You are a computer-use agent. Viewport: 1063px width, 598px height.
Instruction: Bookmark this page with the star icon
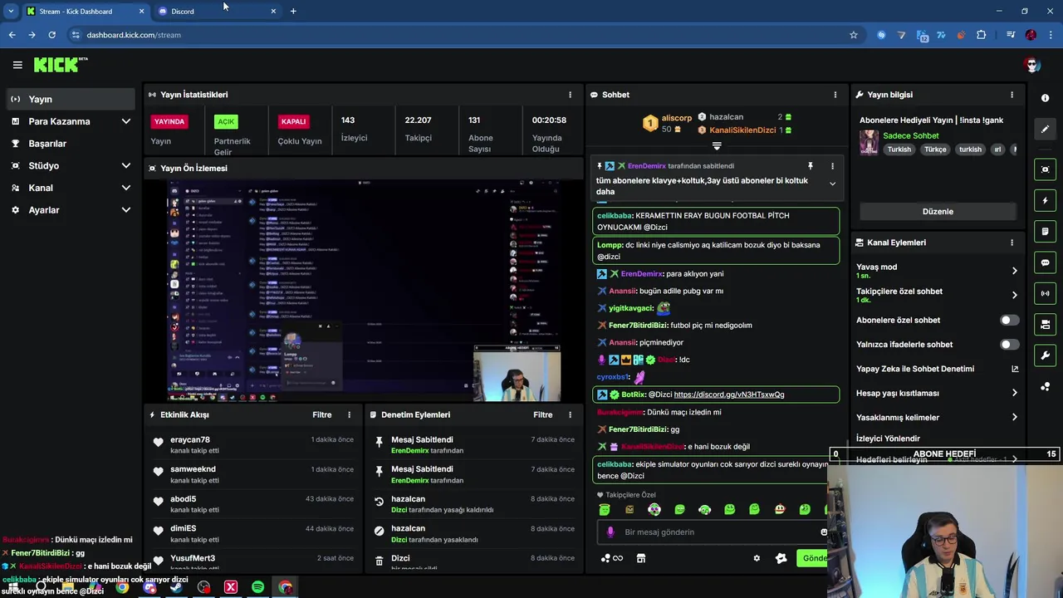pyautogui.click(x=853, y=35)
